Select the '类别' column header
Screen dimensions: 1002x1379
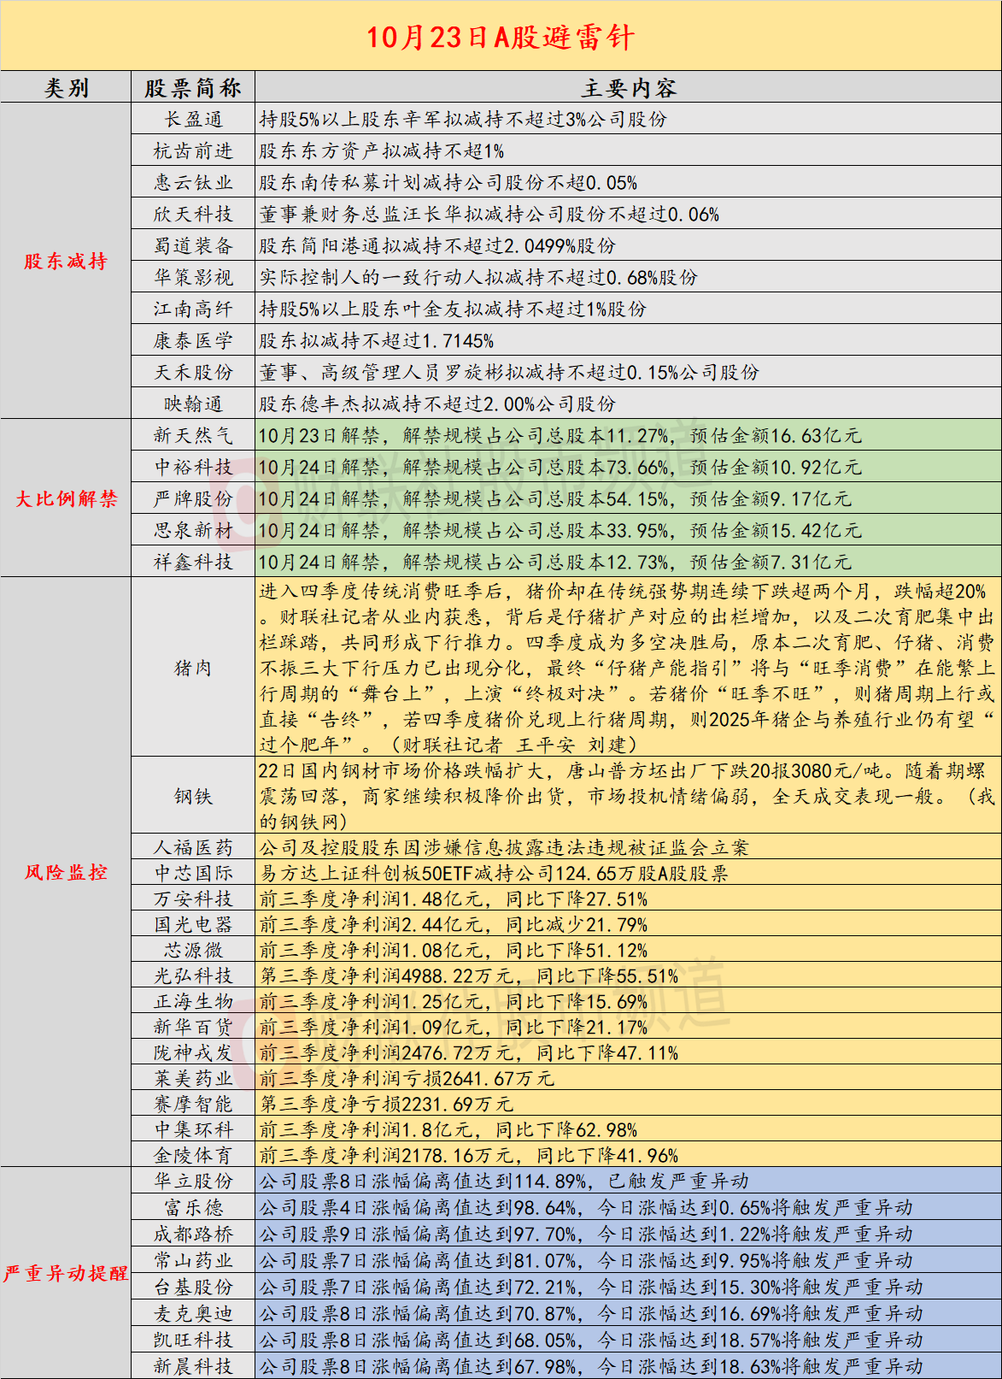coord(66,88)
